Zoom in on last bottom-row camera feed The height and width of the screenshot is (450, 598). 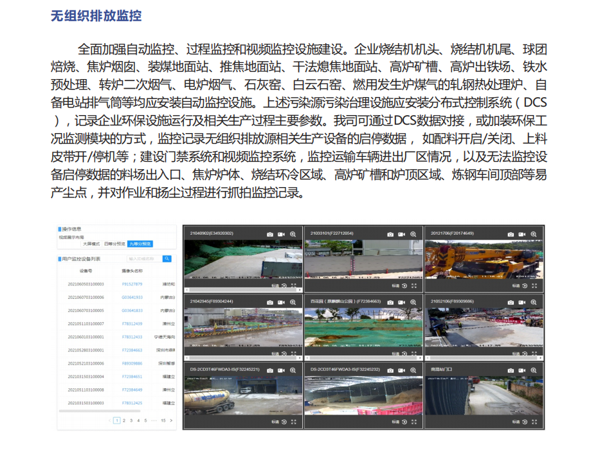click(x=534, y=370)
